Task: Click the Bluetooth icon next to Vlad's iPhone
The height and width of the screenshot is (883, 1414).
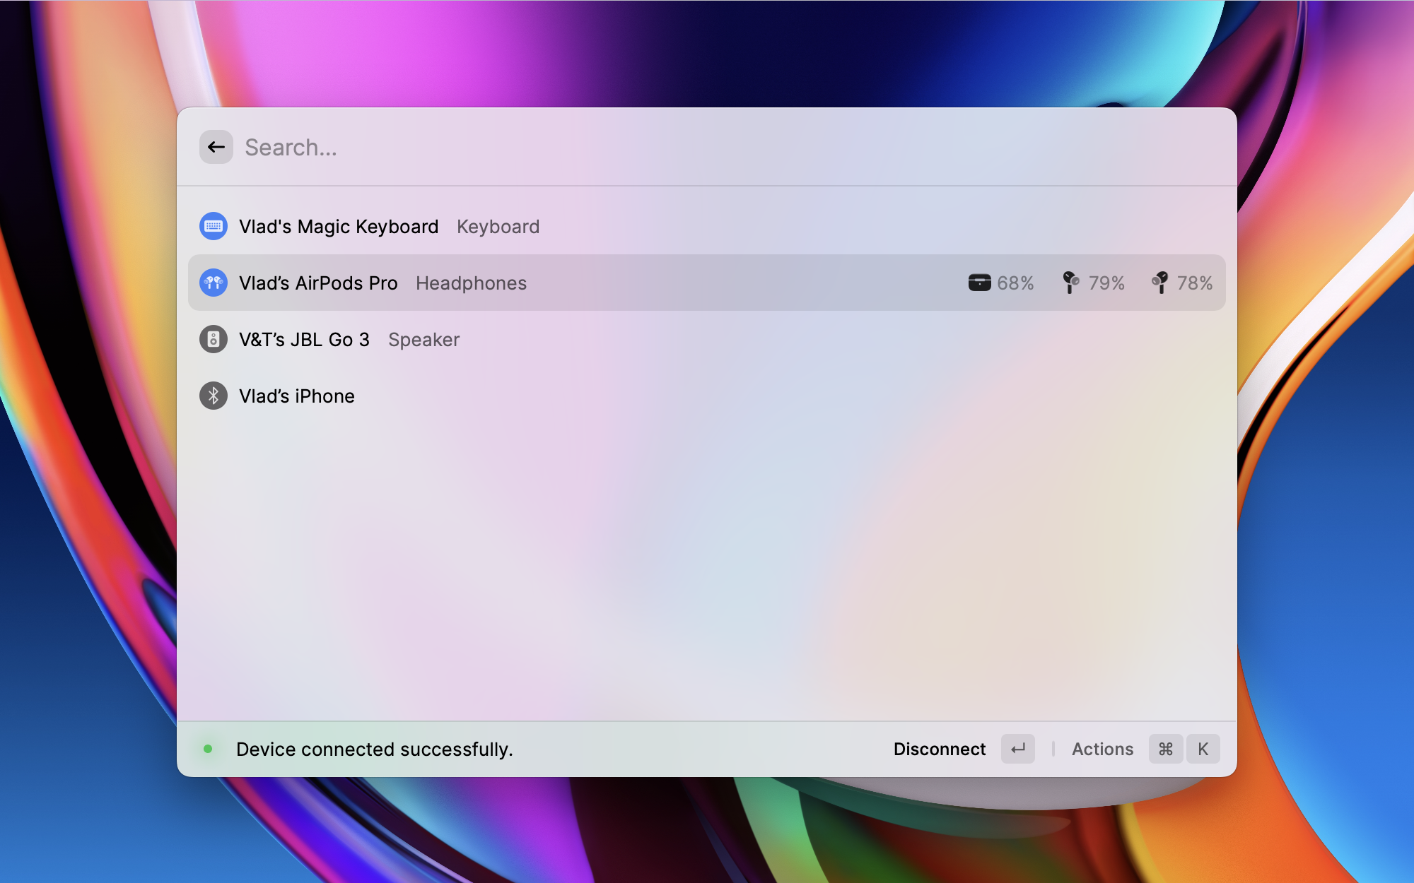Action: [x=214, y=396]
